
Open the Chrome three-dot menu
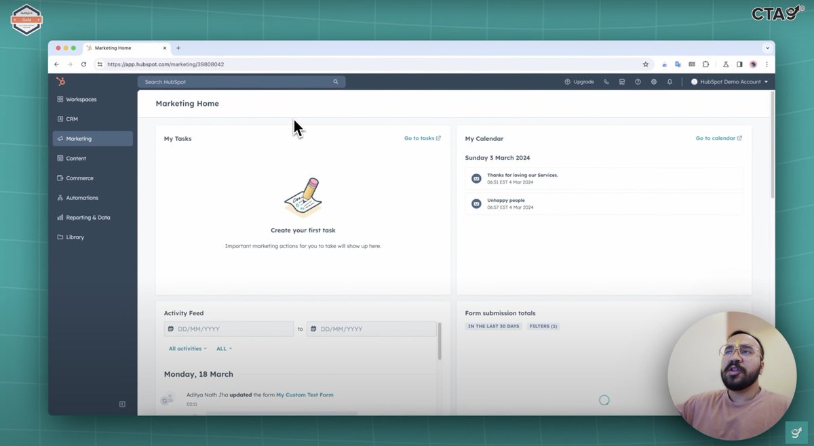coord(767,64)
